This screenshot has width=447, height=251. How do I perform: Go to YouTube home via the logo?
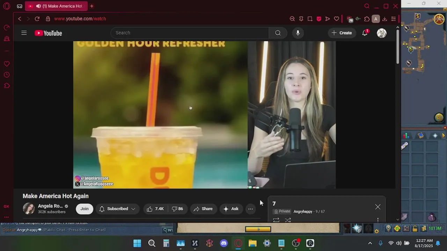tap(48, 33)
